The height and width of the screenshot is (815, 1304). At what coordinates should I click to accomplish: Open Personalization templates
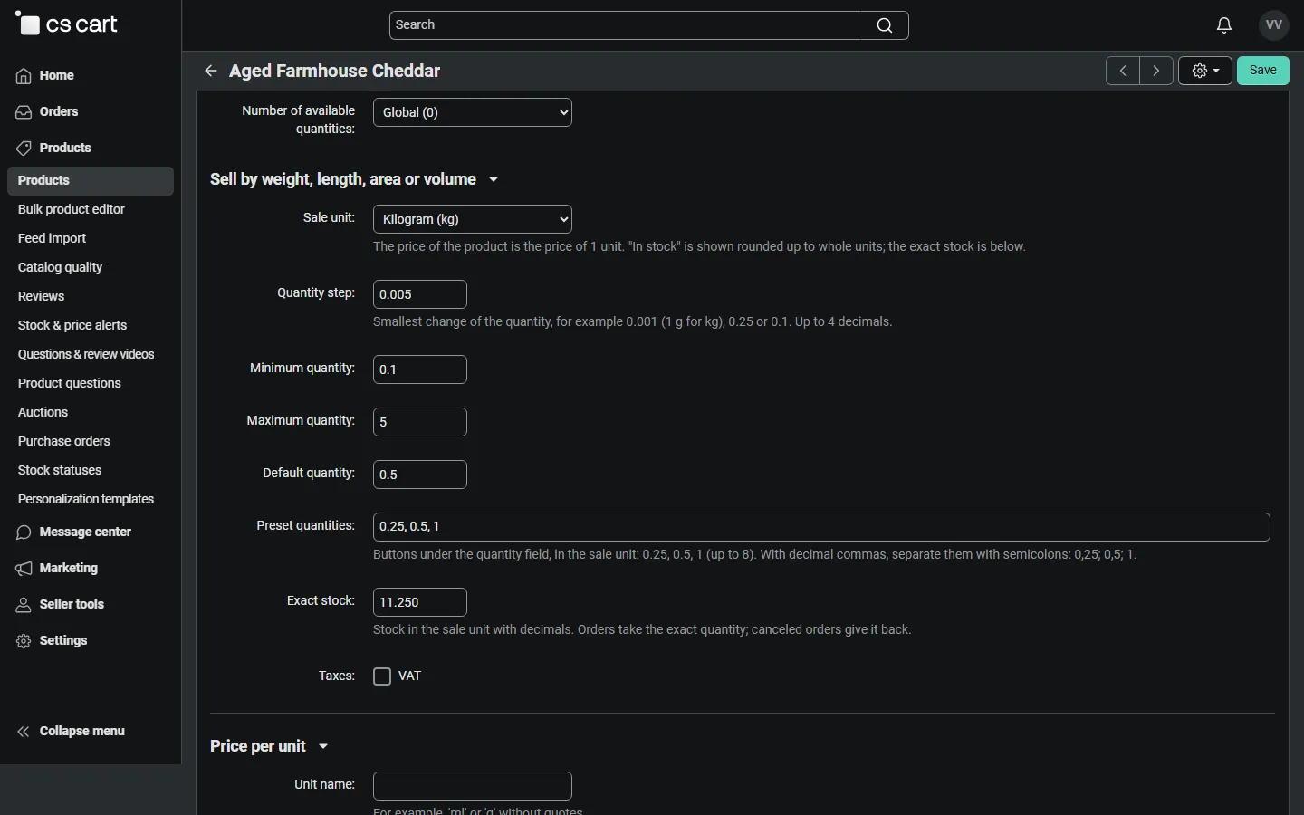point(86,499)
